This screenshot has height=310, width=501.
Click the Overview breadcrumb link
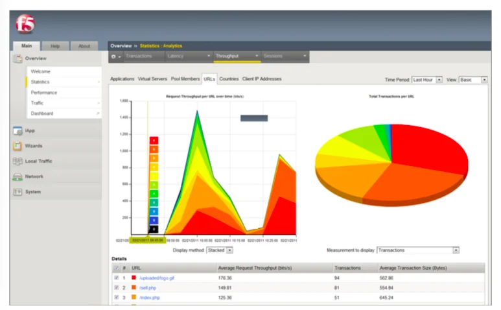pyautogui.click(x=121, y=46)
